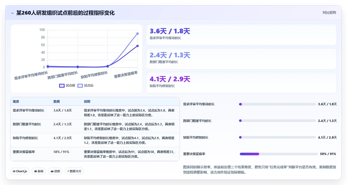Click the 2.4天 / 1.3天 stat card
The height and width of the screenshot is (185, 347).
(x=241, y=59)
